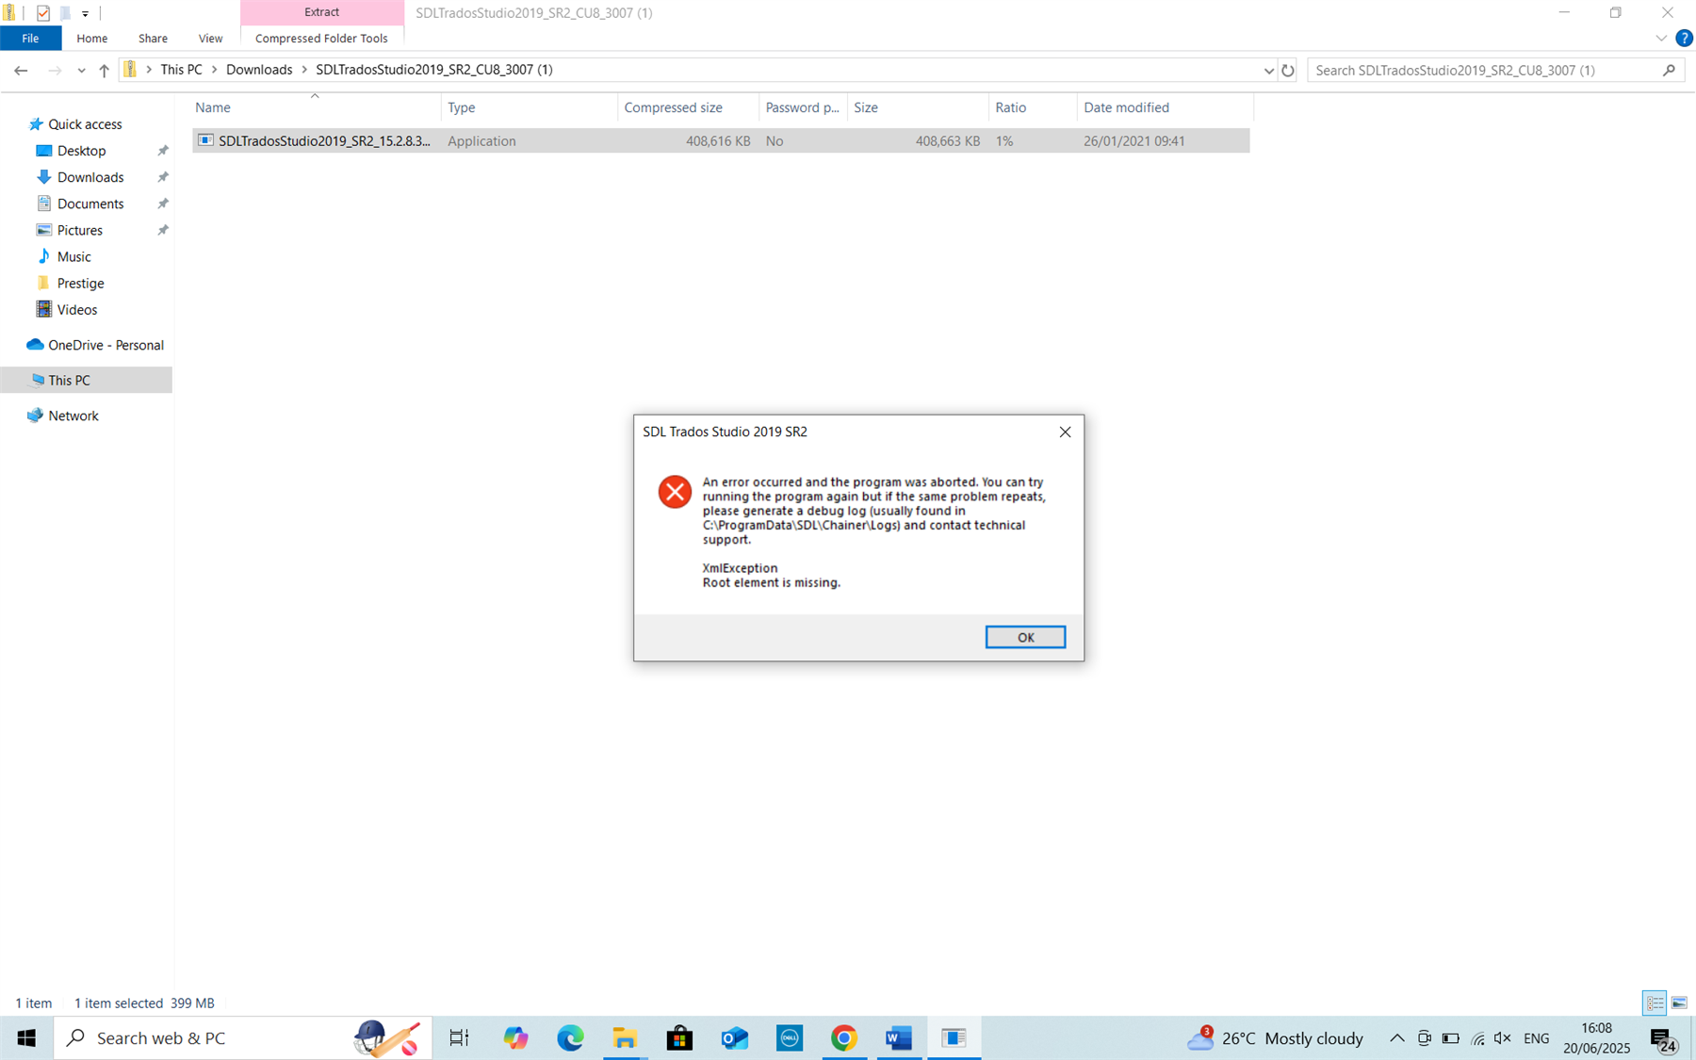This screenshot has width=1696, height=1060.
Task: Launch Google Chrome from the taskbar
Action: point(843,1037)
